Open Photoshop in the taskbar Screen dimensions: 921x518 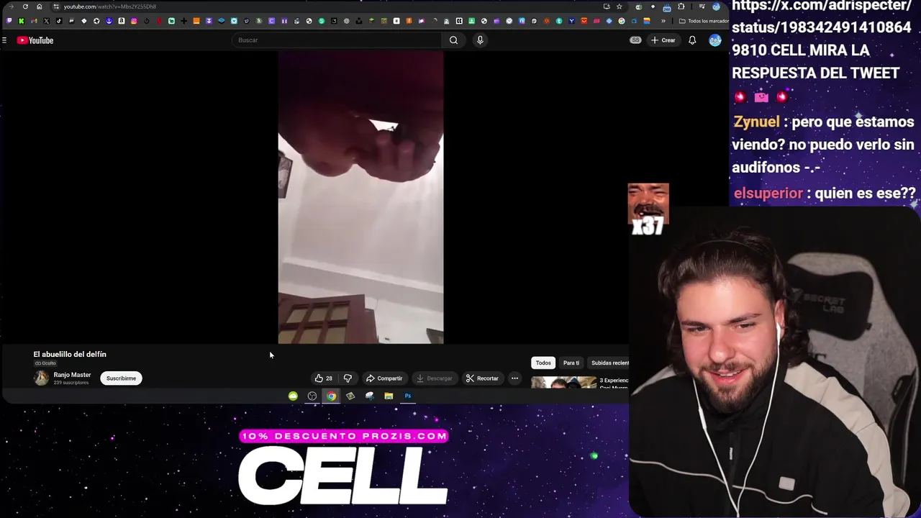click(408, 396)
